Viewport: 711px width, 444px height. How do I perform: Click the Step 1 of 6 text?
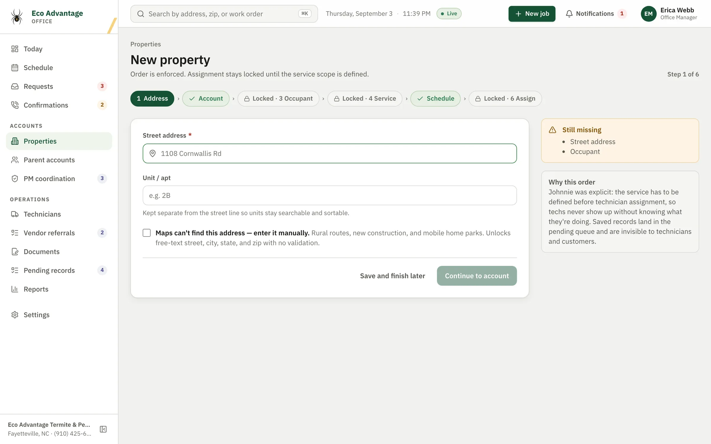point(683,74)
